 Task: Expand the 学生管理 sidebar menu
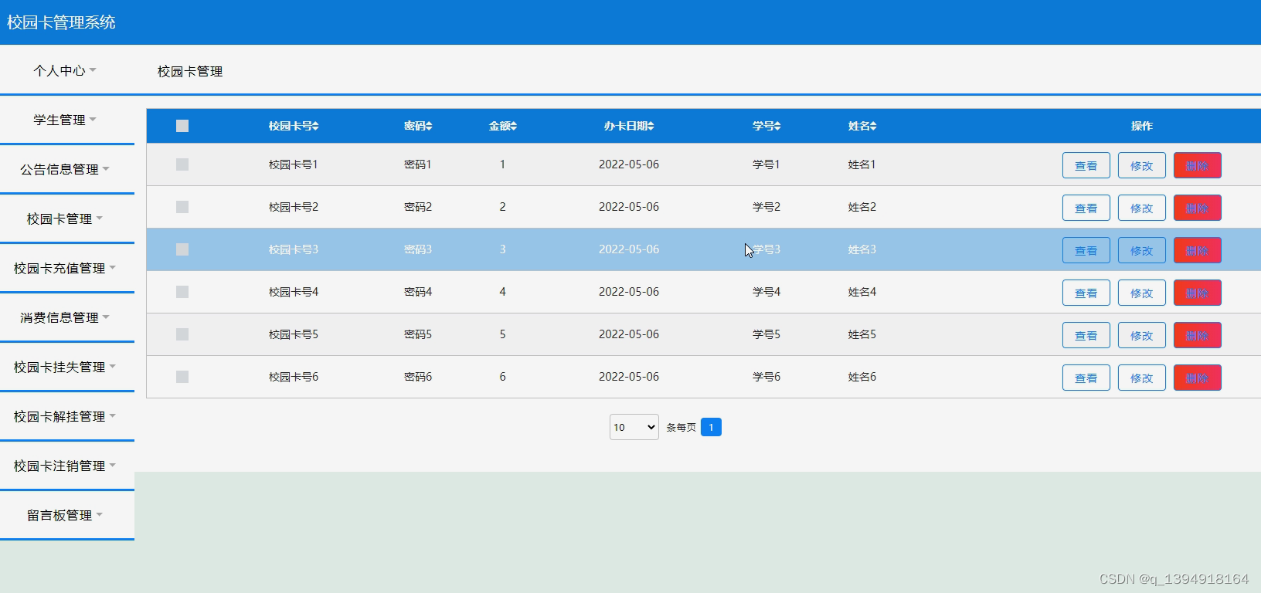[x=66, y=120]
